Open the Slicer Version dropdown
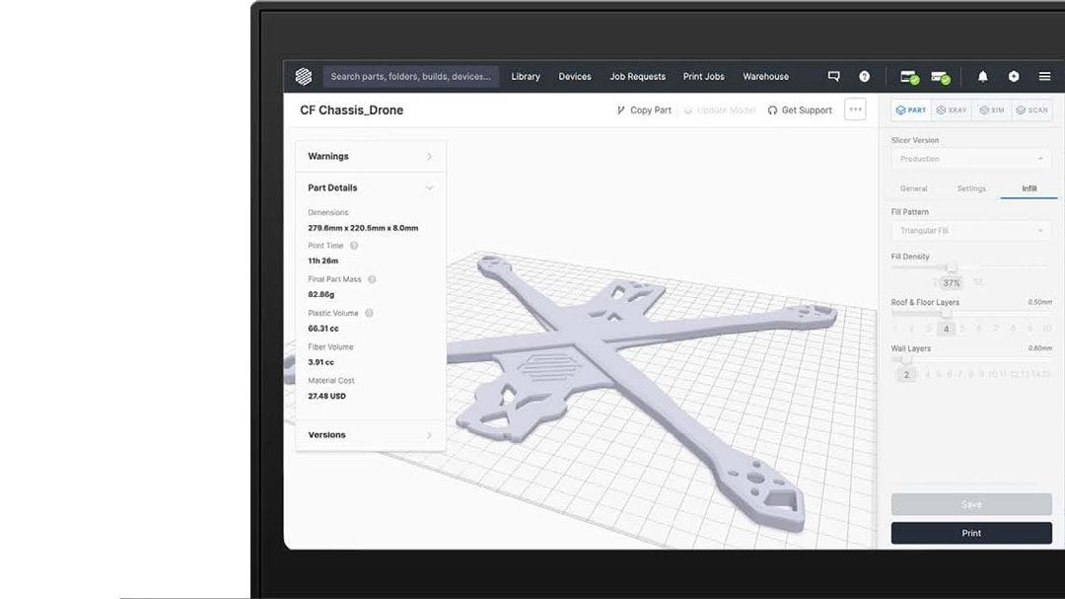1065x599 pixels. point(970,159)
